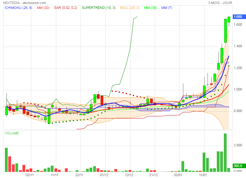
Task: Click the MM (7) legend label
Action: pyautogui.click(x=167, y=8)
